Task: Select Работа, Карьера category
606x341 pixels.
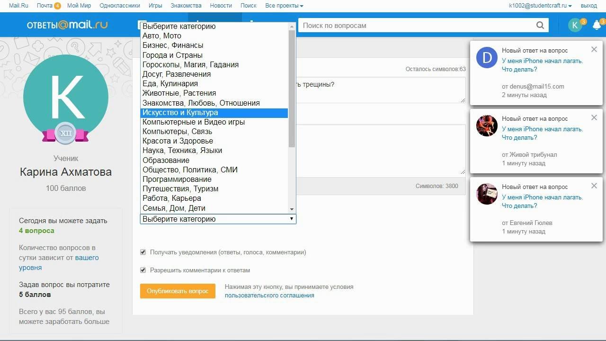Action: pos(214,198)
